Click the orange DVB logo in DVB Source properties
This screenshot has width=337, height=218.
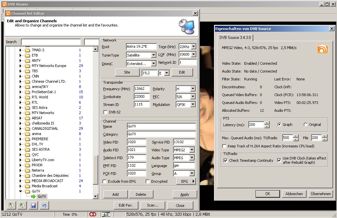tap(323, 49)
